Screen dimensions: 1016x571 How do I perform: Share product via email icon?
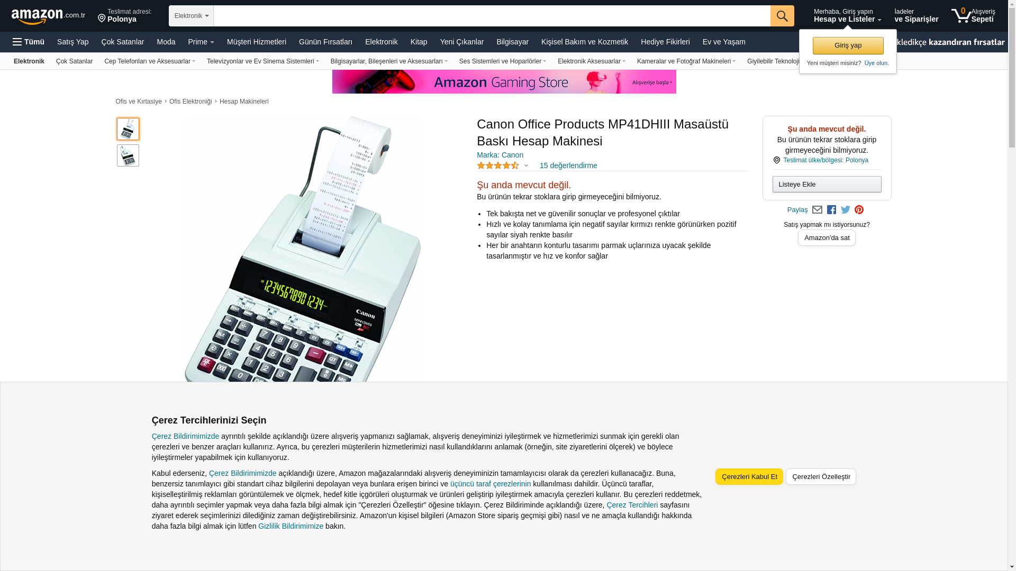pos(817,210)
